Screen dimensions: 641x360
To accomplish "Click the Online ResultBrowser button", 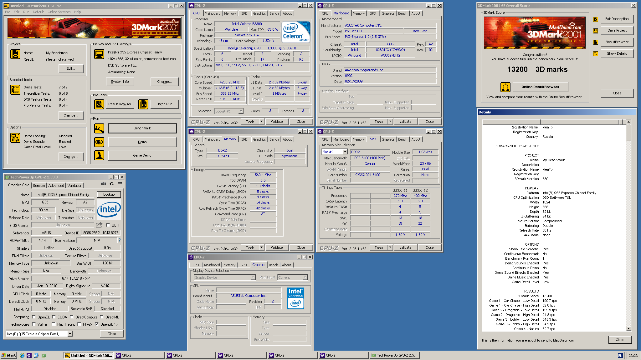I will (540, 87).
